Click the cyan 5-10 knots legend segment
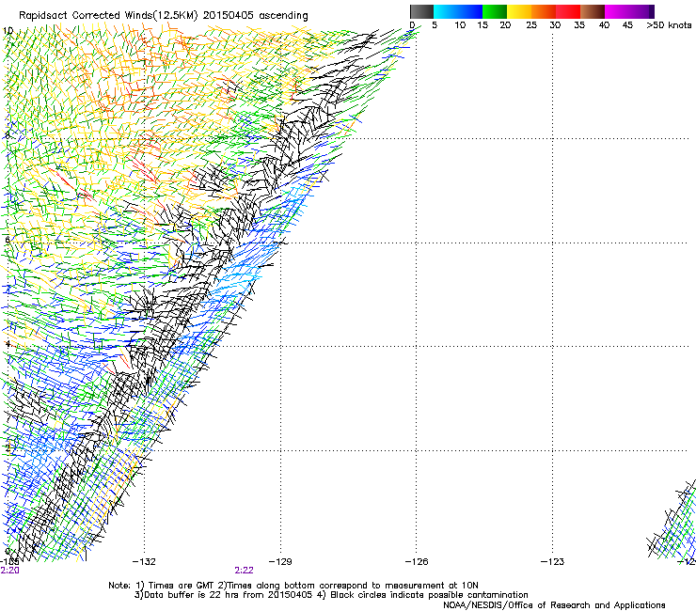The width and height of the screenshot is (696, 611). tap(445, 11)
